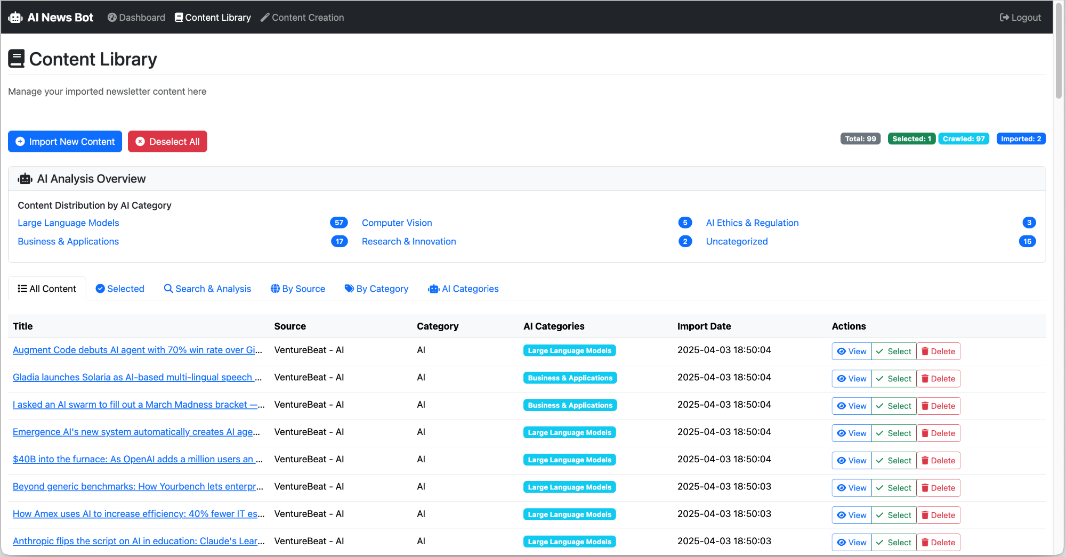This screenshot has width=1066, height=557.
Task: Click the eye icon in How Amex uses AI row
Action: click(x=842, y=515)
